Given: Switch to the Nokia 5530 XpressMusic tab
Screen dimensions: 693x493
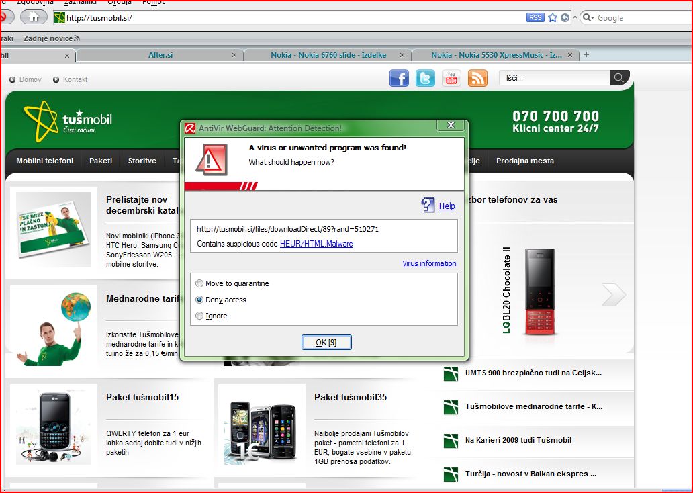Looking at the screenshot, I should [x=496, y=55].
